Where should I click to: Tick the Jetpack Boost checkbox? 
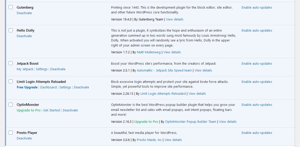tap(11, 63)
